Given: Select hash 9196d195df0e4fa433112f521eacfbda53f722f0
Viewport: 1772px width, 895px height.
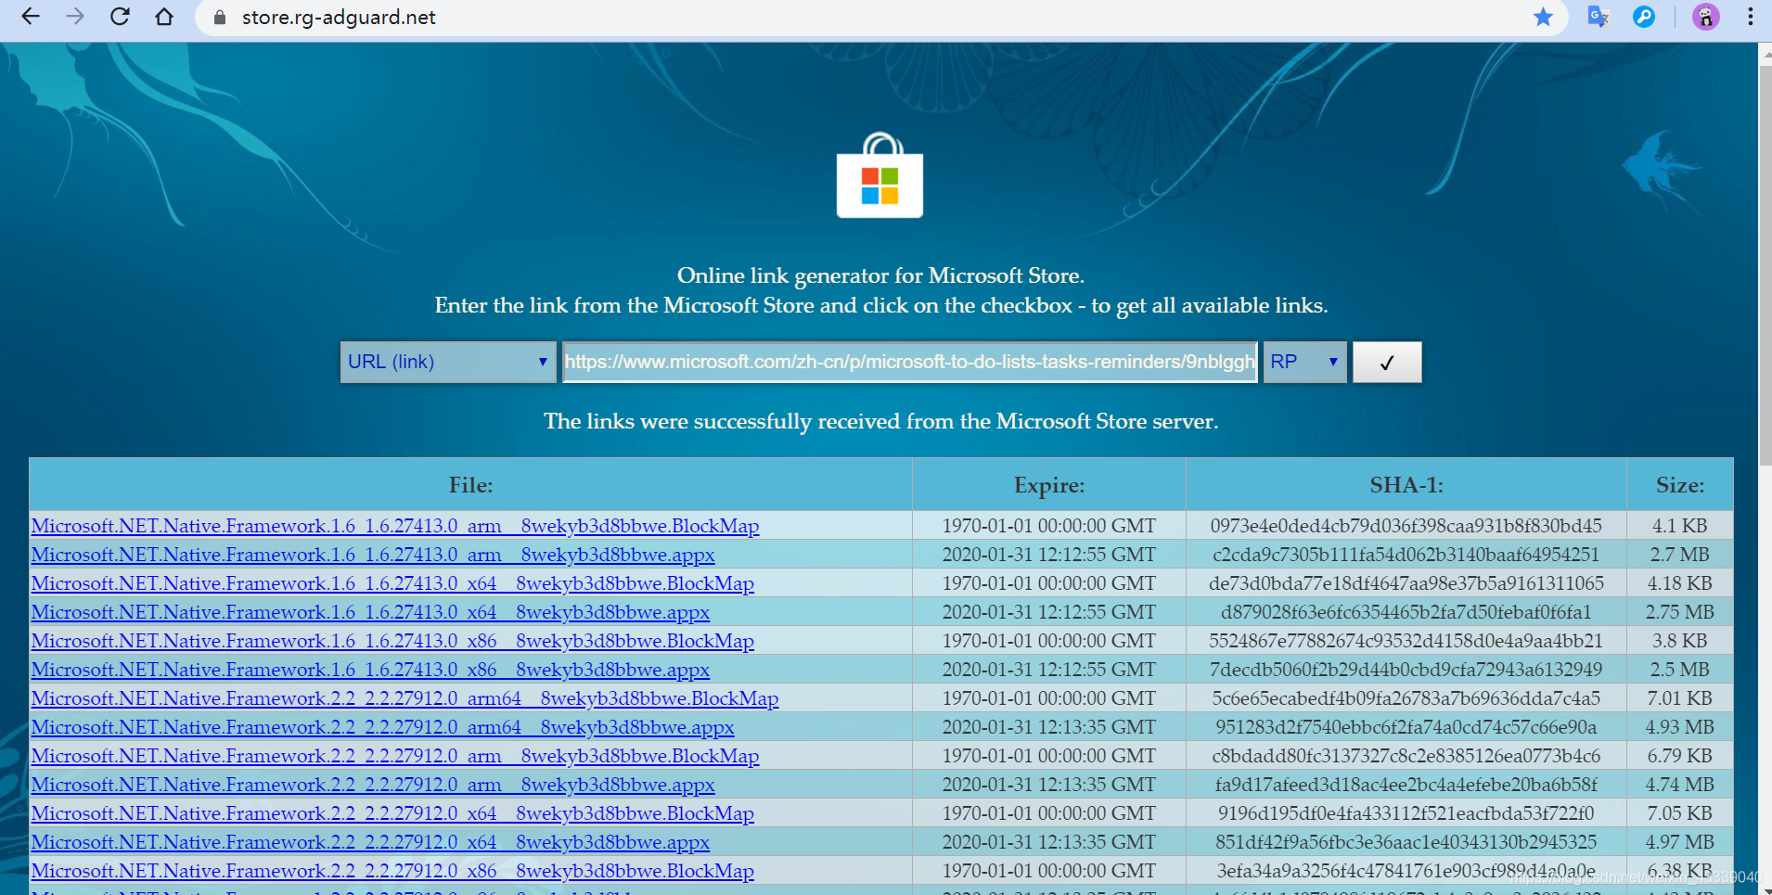Looking at the screenshot, I should [x=1406, y=813].
